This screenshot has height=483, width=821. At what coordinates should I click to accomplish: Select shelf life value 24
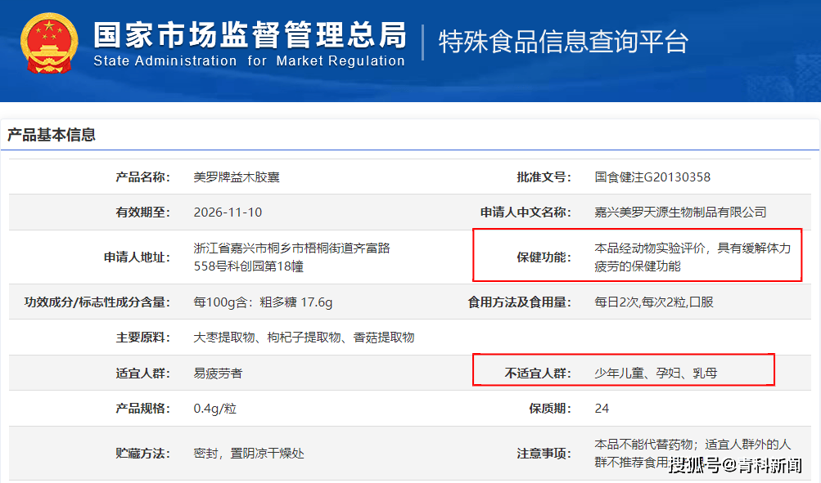(602, 409)
